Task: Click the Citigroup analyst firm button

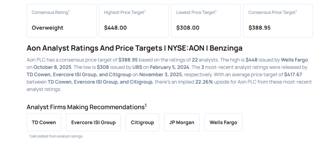Action: (x=142, y=122)
